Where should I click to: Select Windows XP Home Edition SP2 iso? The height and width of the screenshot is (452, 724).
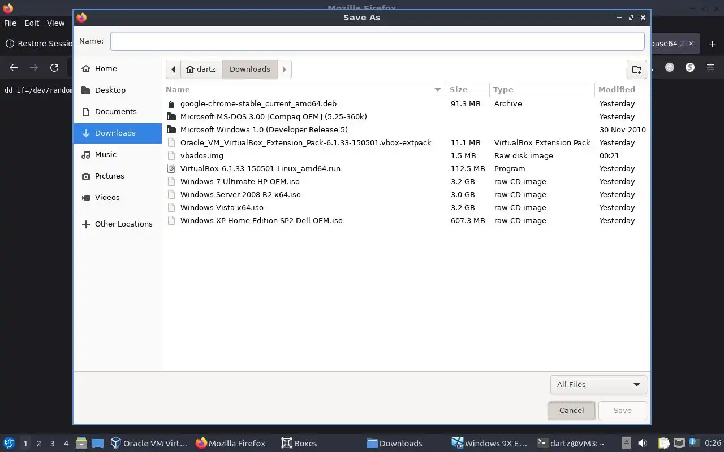click(x=406, y=220)
